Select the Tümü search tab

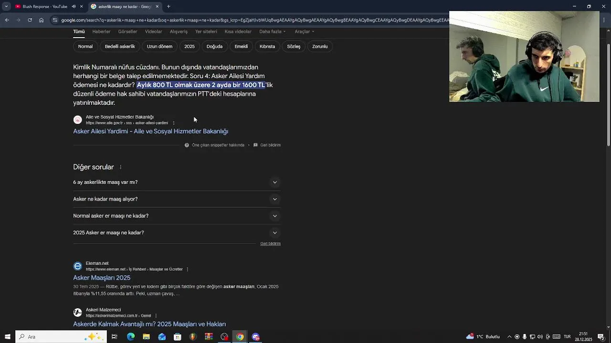coord(79,31)
